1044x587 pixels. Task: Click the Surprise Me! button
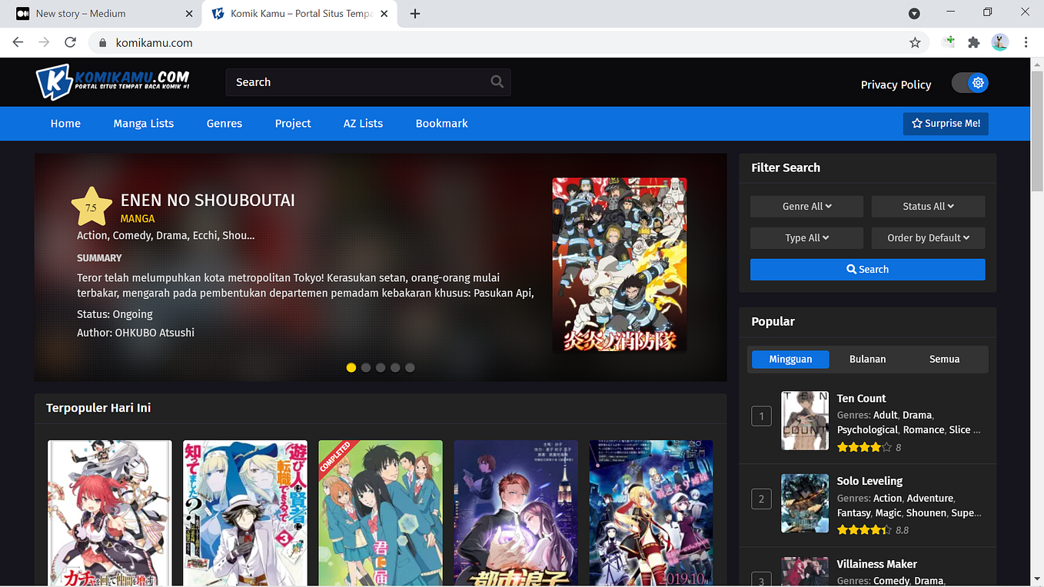point(946,124)
